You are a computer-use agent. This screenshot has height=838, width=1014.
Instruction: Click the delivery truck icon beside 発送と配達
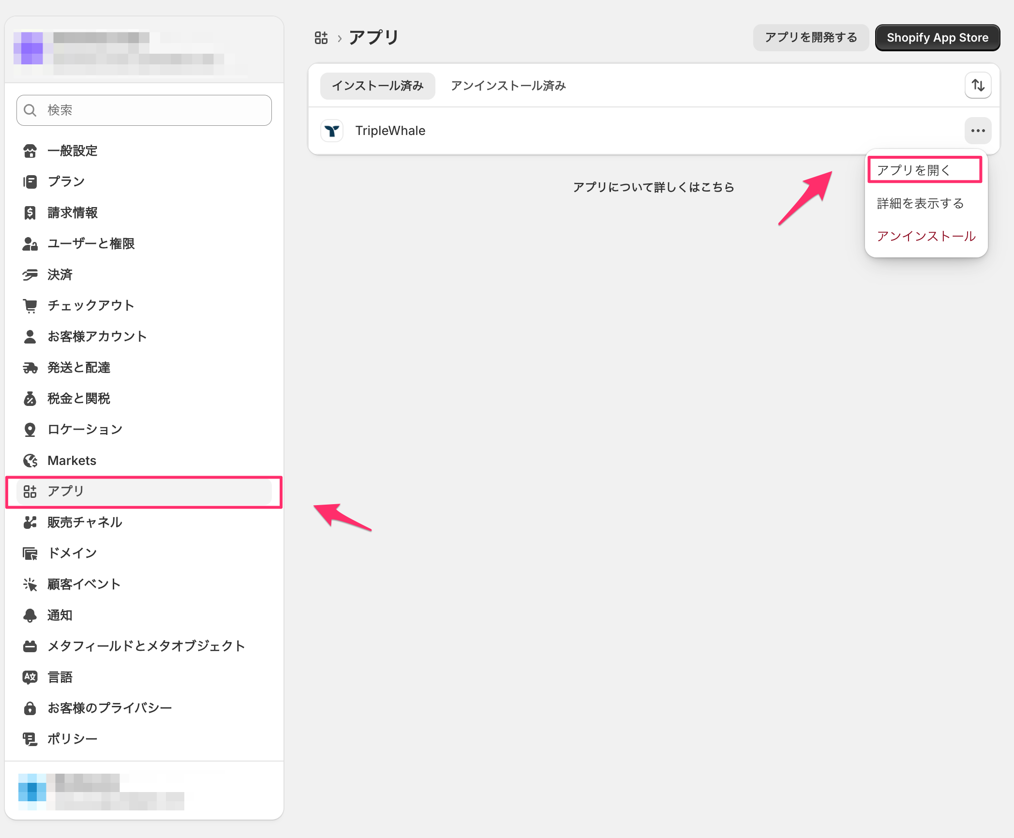30,368
